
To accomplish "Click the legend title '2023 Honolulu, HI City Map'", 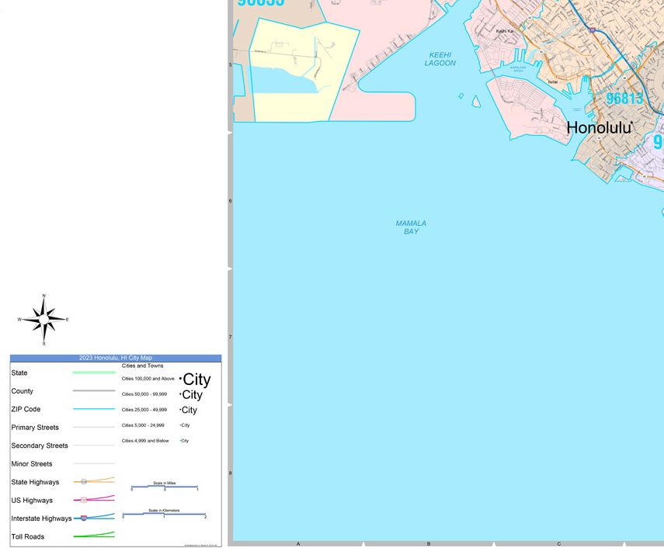I will [x=116, y=358].
